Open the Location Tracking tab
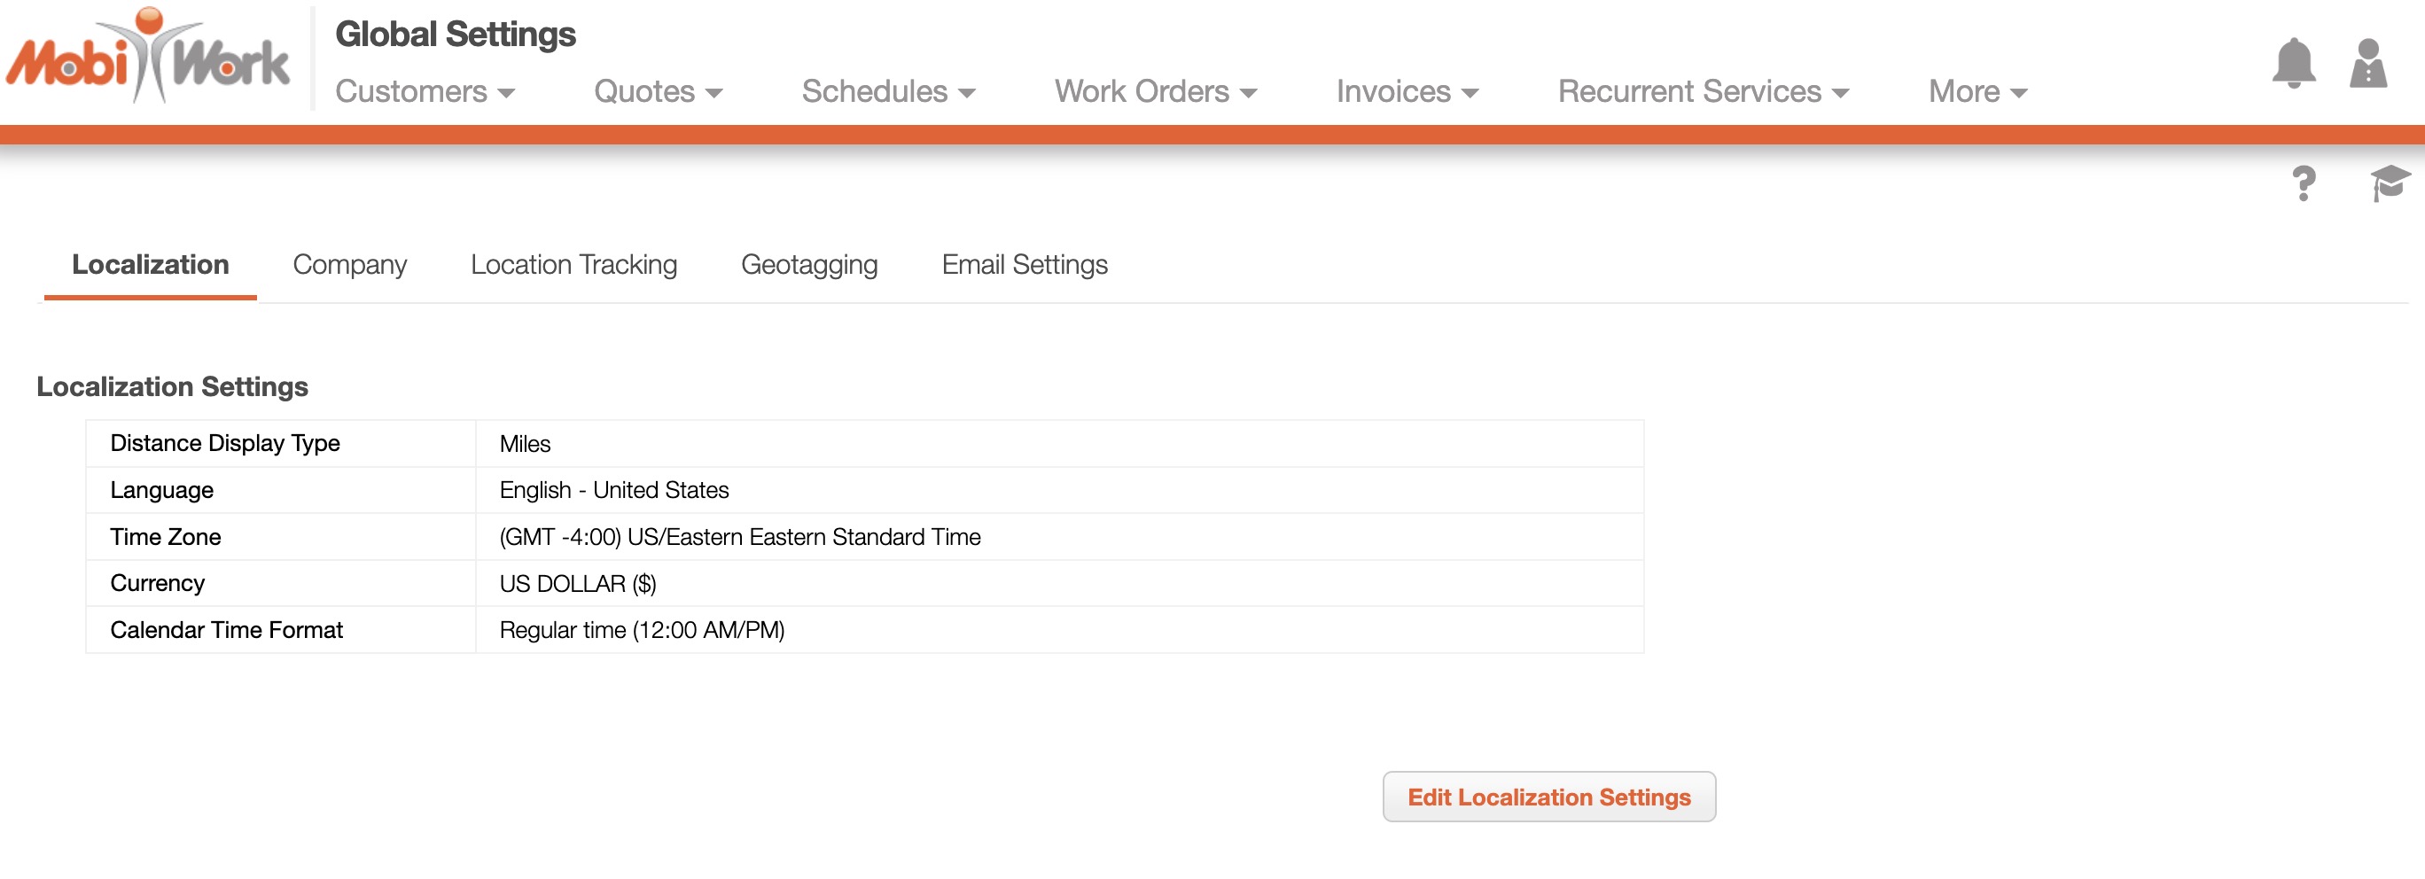The height and width of the screenshot is (879, 2425). [573, 266]
